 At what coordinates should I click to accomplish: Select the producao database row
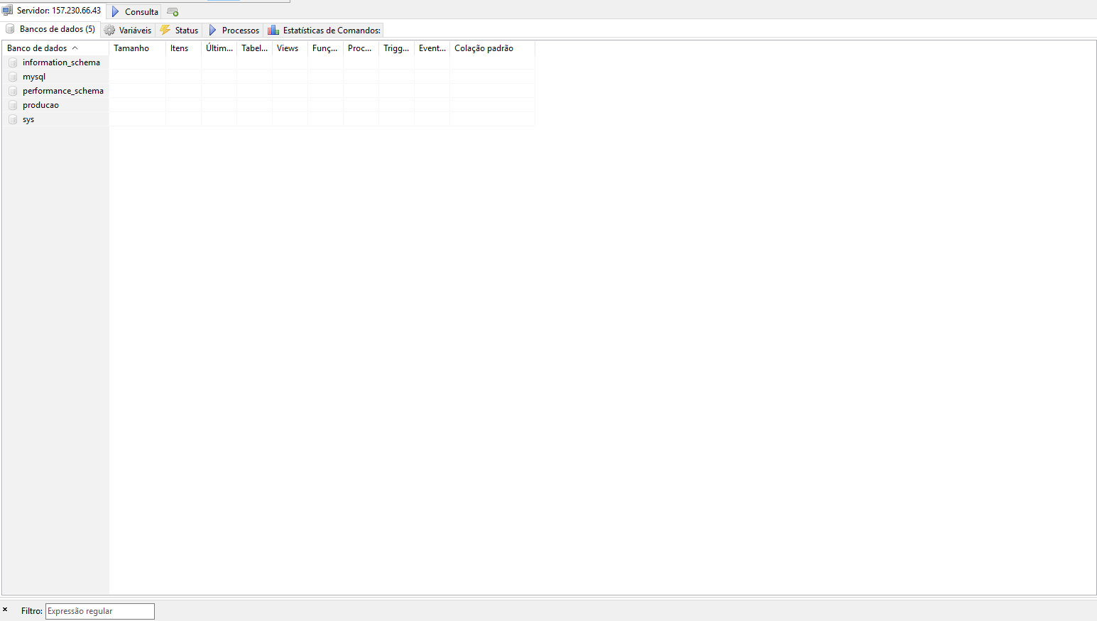click(40, 104)
